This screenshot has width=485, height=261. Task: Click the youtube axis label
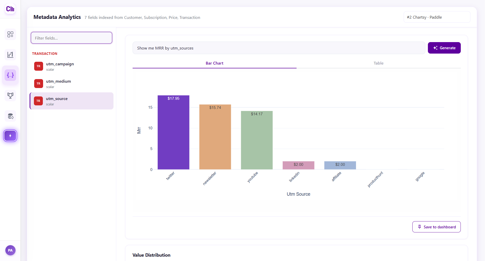(253, 177)
